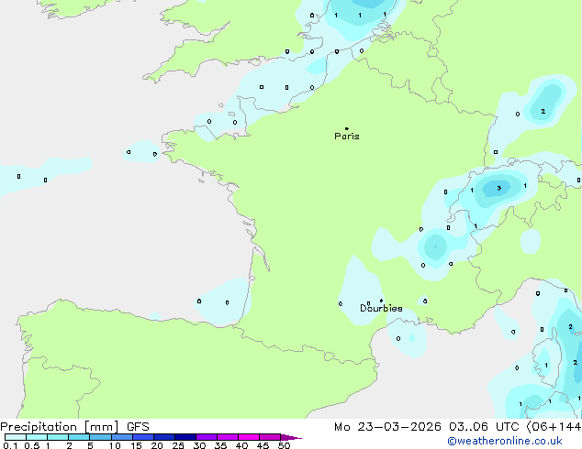Select the 45–50 mm legend swatch
Image resolution: width=582 pixels, height=449 pixels.
[270, 437]
